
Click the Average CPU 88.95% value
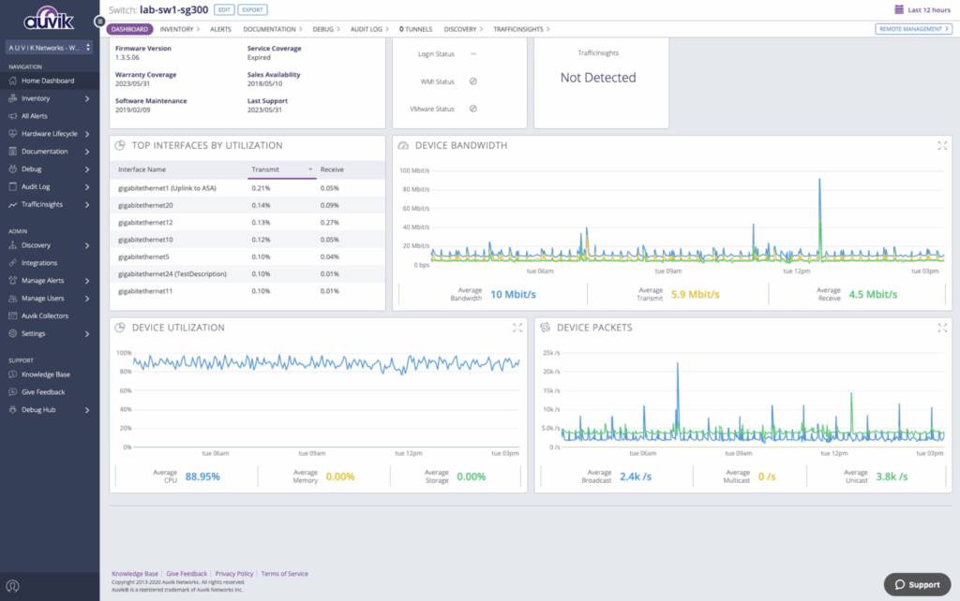click(x=202, y=476)
